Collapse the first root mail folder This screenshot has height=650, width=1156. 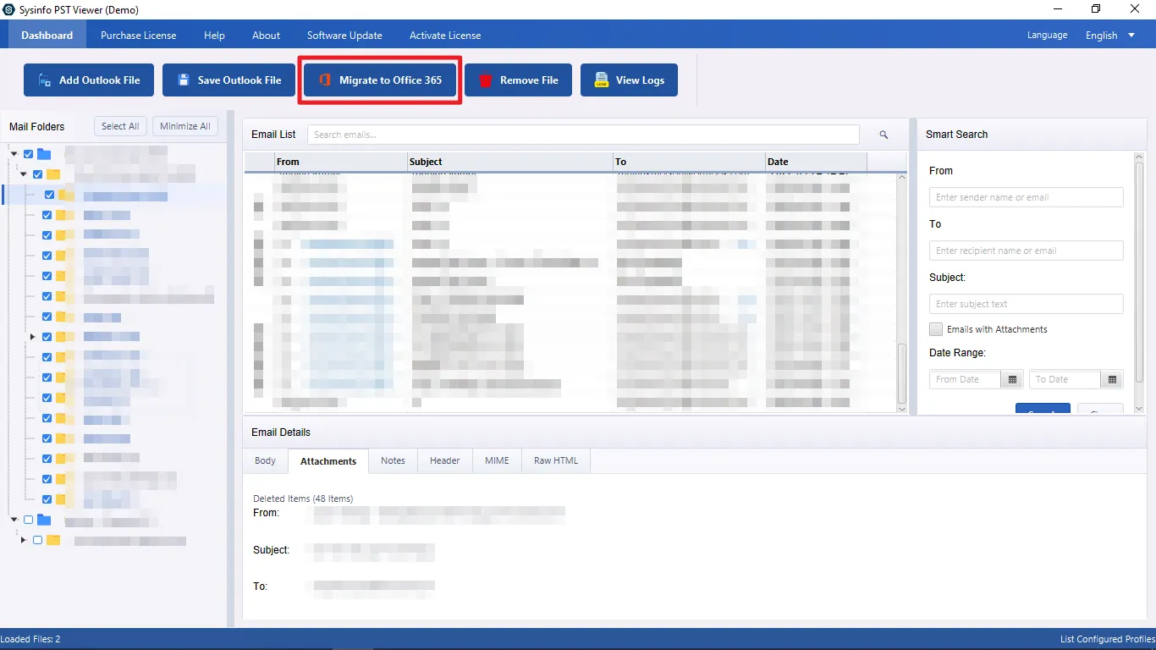pos(14,154)
